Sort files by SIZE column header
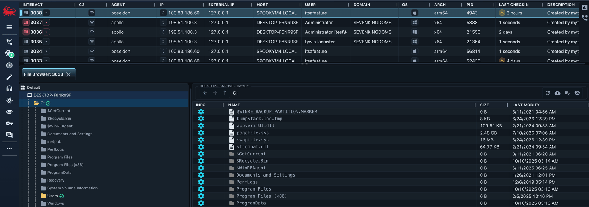 pyautogui.click(x=485, y=105)
